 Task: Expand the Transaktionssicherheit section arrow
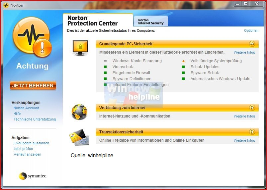coord(252,132)
